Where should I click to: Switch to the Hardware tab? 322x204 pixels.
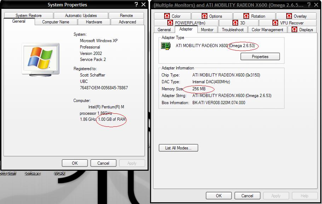[x=94, y=22]
